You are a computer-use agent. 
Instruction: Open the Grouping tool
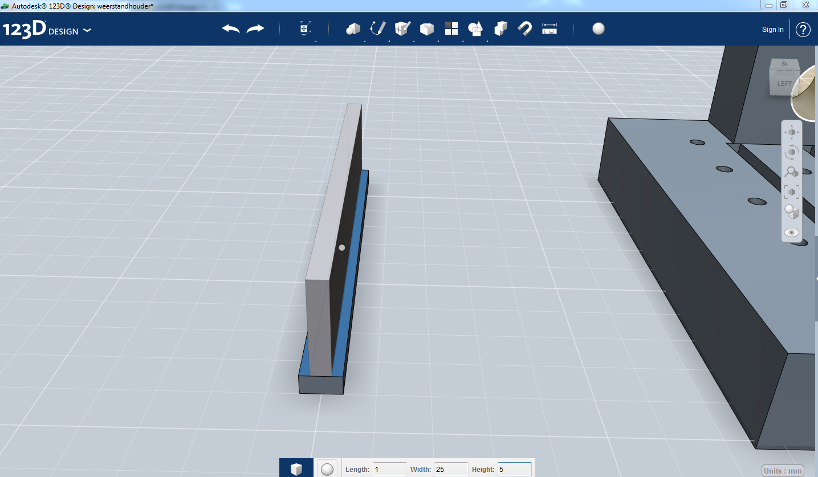pyautogui.click(x=475, y=28)
